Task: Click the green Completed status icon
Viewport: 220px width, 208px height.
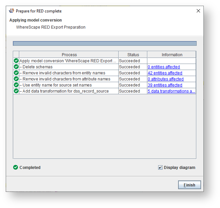Action: pyautogui.click(x=16, y=168)
